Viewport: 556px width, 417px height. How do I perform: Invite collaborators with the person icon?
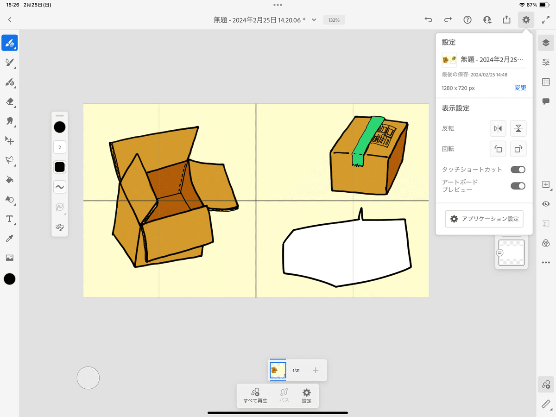pos(487,19)
